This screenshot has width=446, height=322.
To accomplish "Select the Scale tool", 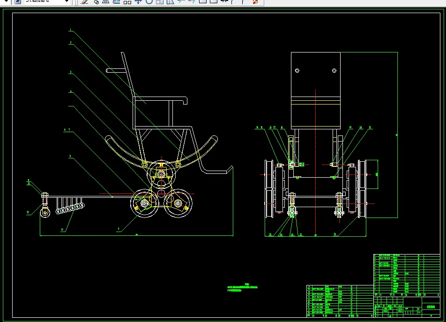I will (160, 2).
